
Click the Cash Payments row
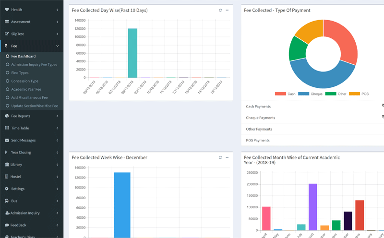[312, 107]
